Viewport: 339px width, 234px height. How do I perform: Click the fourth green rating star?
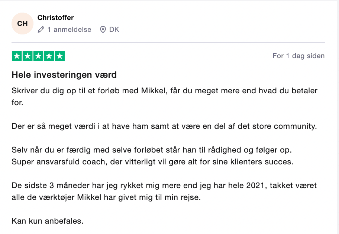49,56
